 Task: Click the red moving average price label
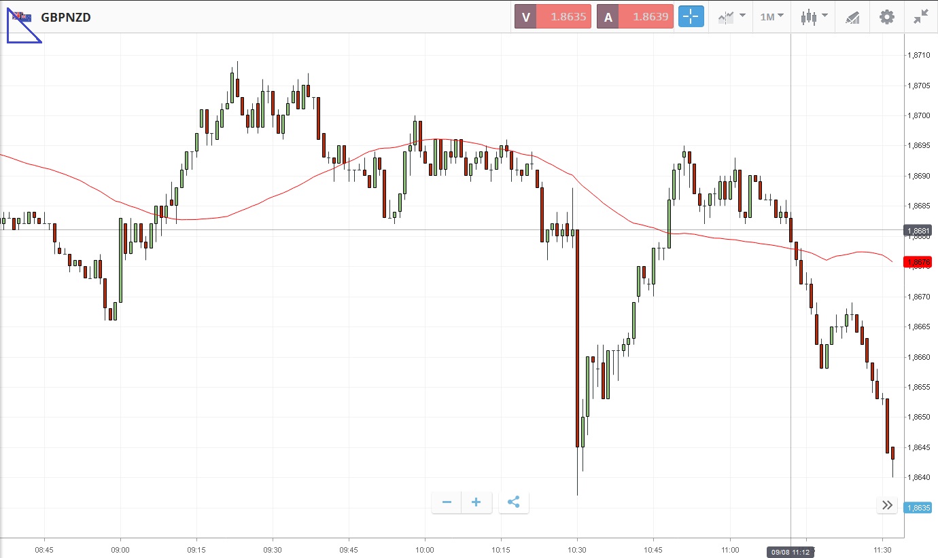pyautogui.click(x=916, y=262)
